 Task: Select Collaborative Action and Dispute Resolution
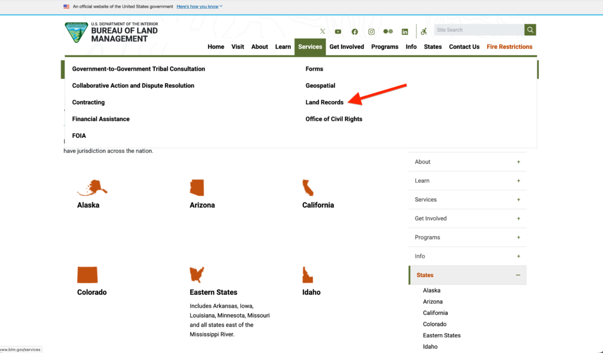(133, 85)
